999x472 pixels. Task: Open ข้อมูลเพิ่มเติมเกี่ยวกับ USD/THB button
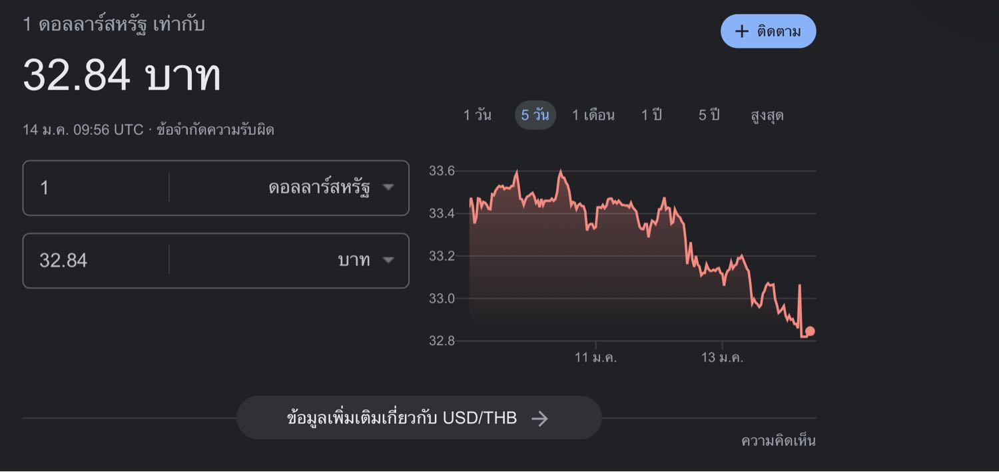pos(418,418)
